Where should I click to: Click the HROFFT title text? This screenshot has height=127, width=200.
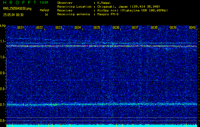[20, 3]
